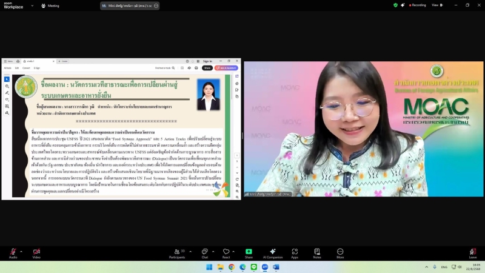Viewport: 485px width, 273px height.
Task: Open the Notes icon
Action: point(317,252)
